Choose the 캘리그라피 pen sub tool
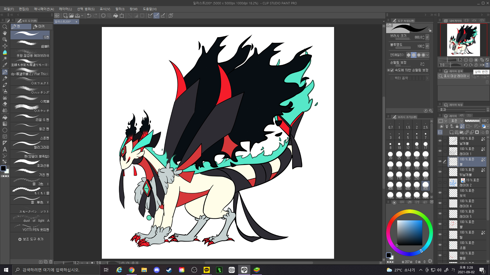 (x=30, y=145)
